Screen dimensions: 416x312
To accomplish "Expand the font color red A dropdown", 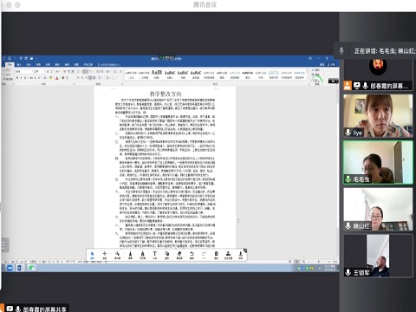I will 60,78.
